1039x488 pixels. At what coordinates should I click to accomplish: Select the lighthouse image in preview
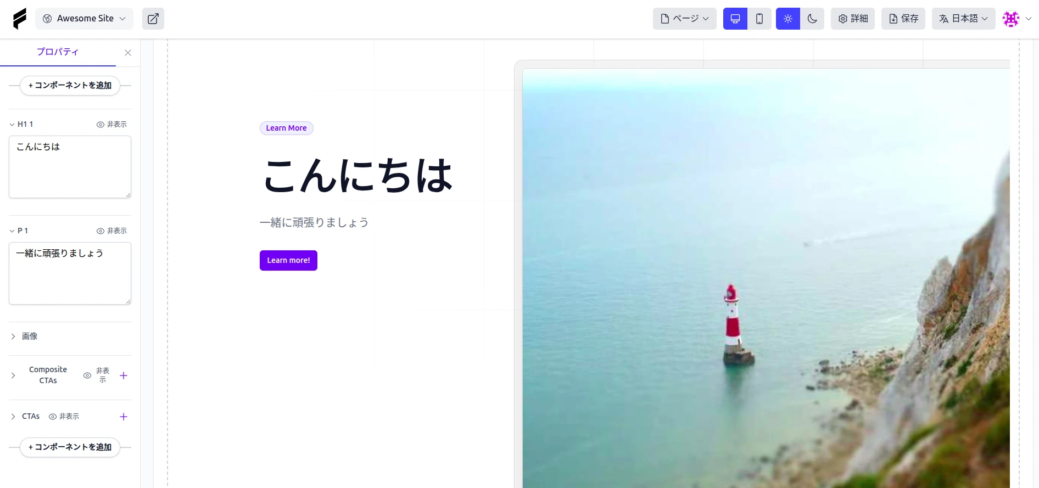pyautogui.click(x=766, y=278)
